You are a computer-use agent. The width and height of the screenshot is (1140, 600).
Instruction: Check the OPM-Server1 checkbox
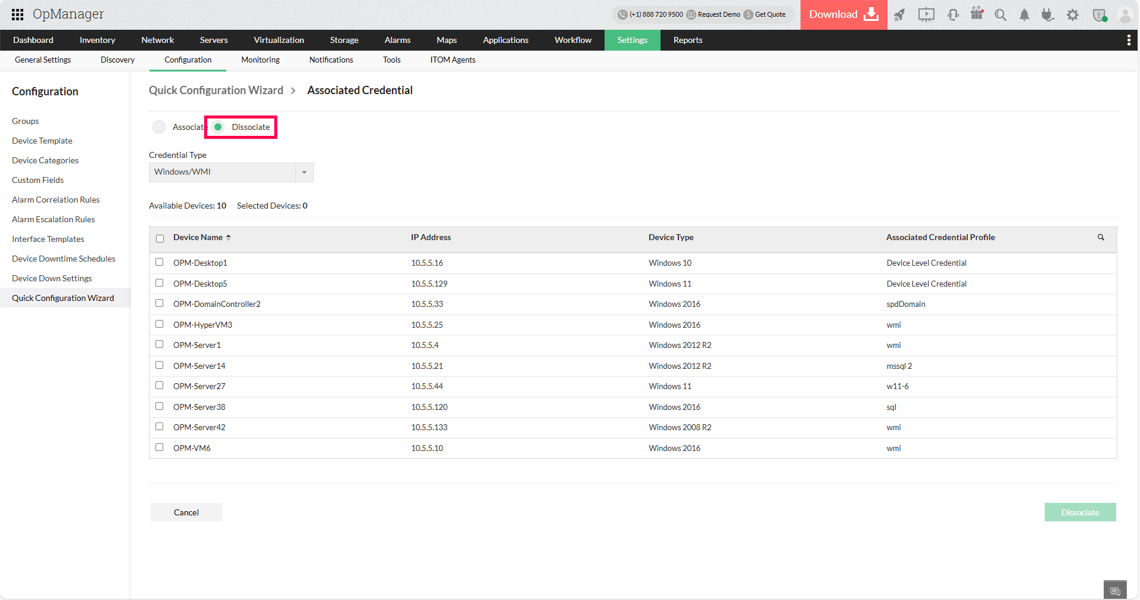[159, 344]
